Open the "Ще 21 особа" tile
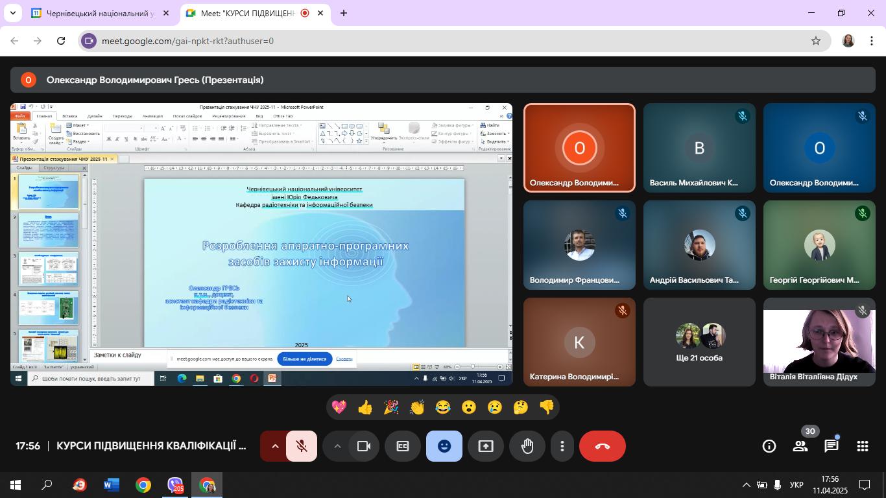The image size is (886, 498). pyautogui.click(x=699, y=342)
